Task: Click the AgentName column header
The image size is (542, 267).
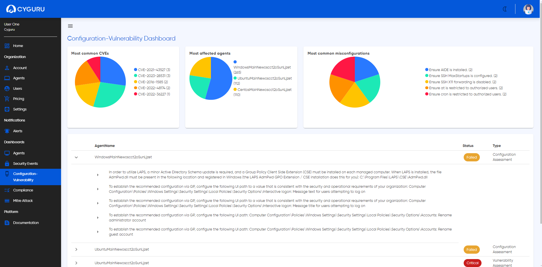Action: click(x=105, y=146)
